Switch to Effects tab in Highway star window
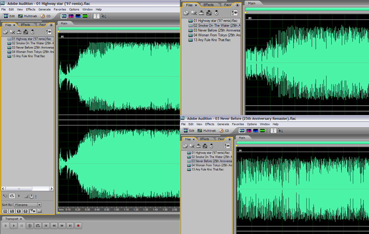Image resolution: width=369 pixels, height=234 pixels. tap(26, 25)
